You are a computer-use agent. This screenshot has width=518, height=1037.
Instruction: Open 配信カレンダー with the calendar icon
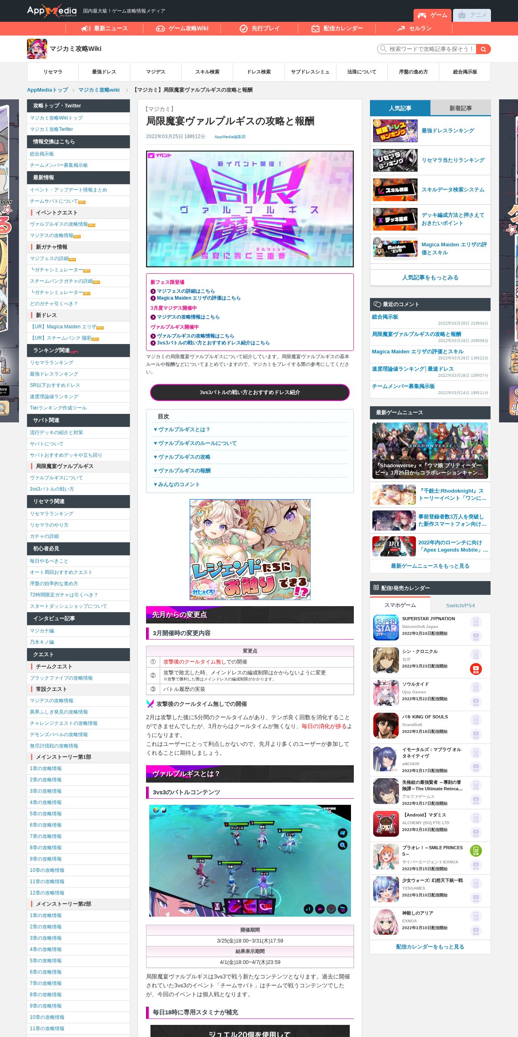[x=337, y=28]
